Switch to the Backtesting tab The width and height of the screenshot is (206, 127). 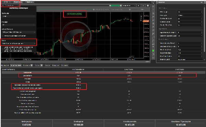click(x=18, y=2)
